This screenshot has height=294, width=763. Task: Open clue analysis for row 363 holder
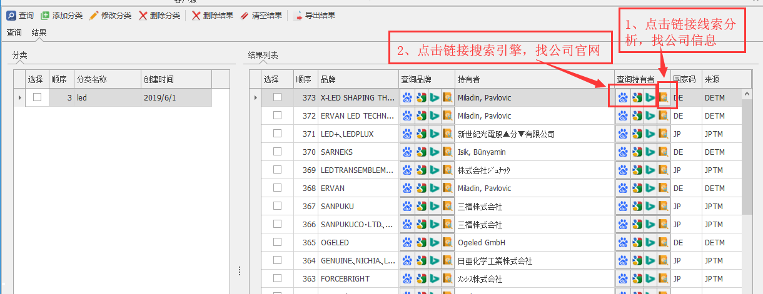tap(664, 278)
